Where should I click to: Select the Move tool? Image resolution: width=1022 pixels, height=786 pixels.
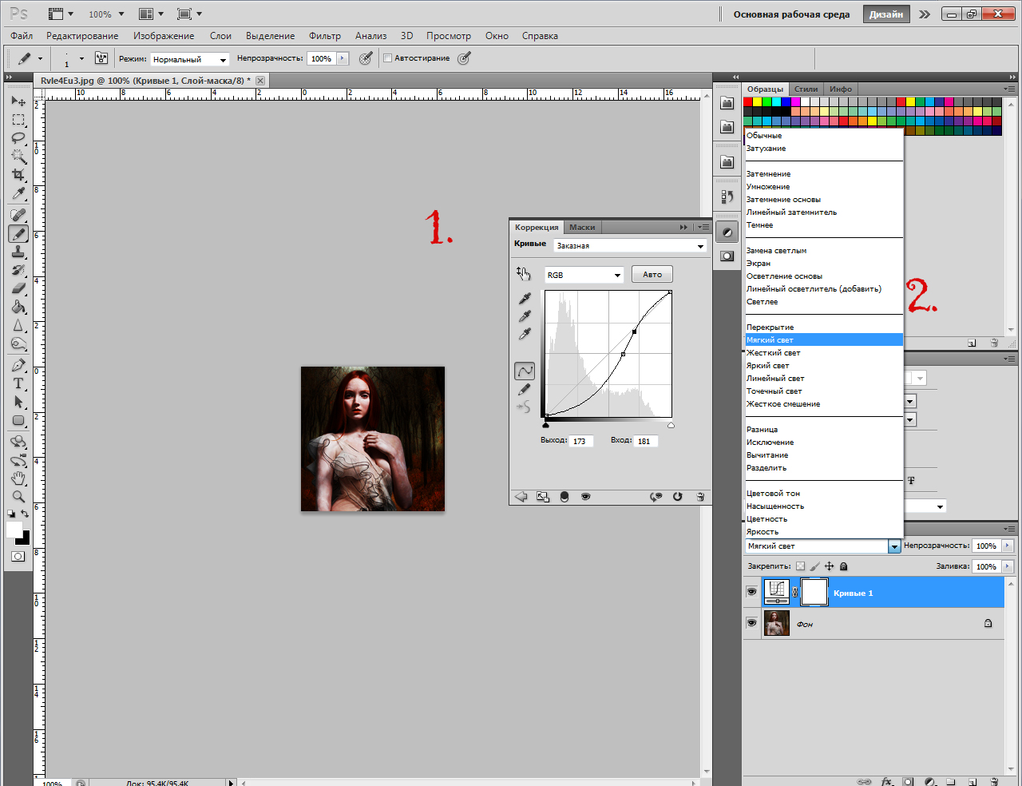tap(18, 101)
